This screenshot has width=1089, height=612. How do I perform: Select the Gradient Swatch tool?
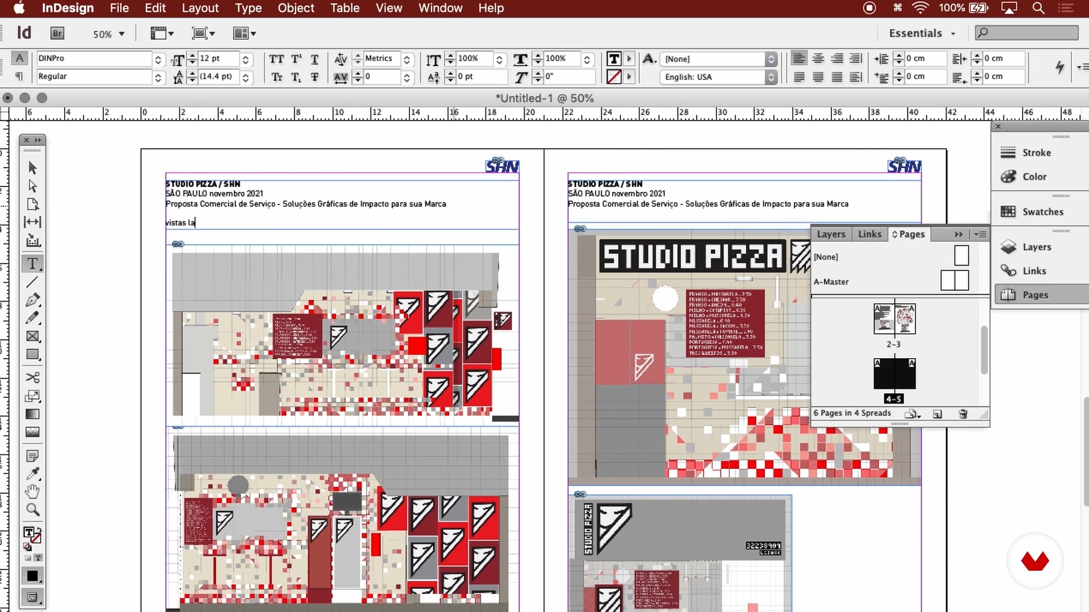32,414
